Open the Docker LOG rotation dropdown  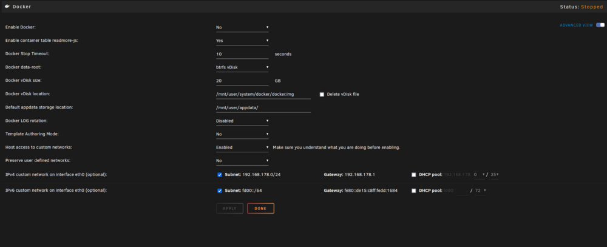point(242,121)
